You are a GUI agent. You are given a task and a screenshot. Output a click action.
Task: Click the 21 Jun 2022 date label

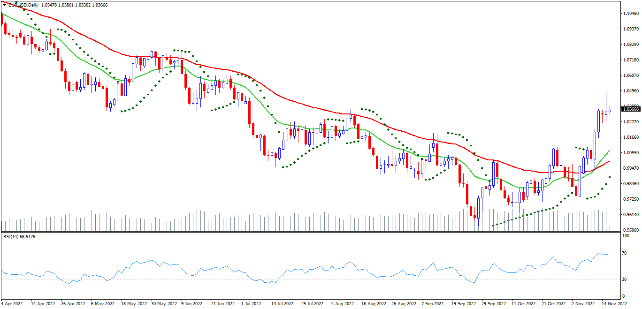coord(223,304)
